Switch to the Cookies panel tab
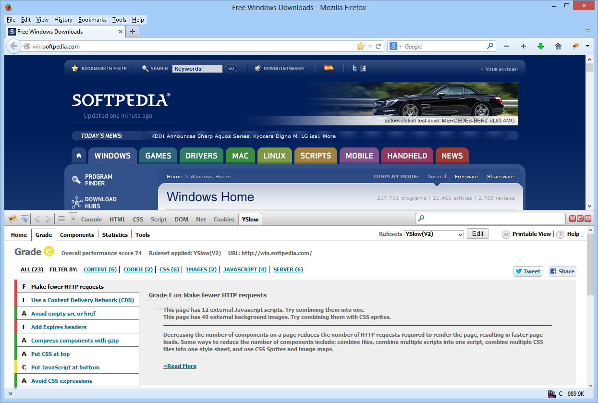This screenshot has height=403, width=598. [x=224, y=219]
